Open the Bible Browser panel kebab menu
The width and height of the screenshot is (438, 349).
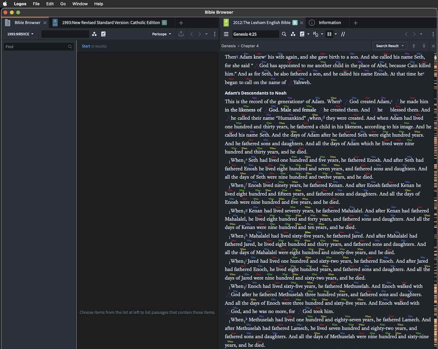click(215, 34)
